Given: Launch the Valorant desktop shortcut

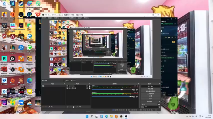Looking at the screenshot, I should tap(21, 26).
